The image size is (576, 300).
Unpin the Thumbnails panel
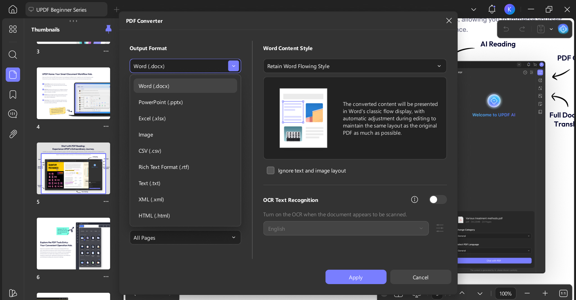(108, 29)
